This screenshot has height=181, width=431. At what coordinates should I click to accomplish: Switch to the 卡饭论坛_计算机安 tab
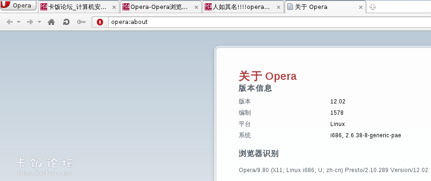pos(78,7)
